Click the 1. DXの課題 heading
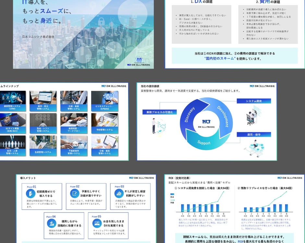This screenshot has width=305, height=243. tap(201, 2)
